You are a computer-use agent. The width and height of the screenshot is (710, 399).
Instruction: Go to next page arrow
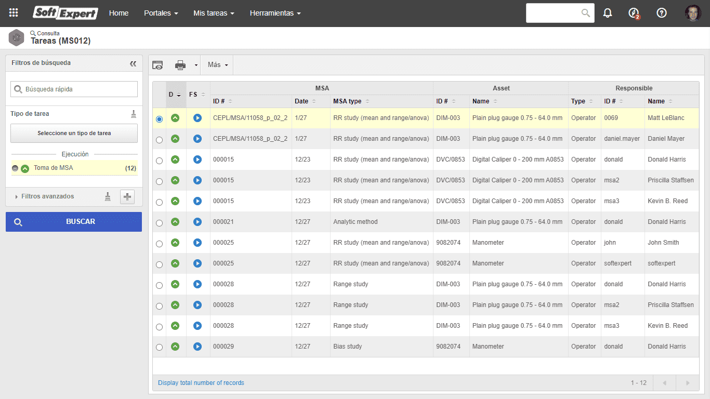(x=688, y=383)
